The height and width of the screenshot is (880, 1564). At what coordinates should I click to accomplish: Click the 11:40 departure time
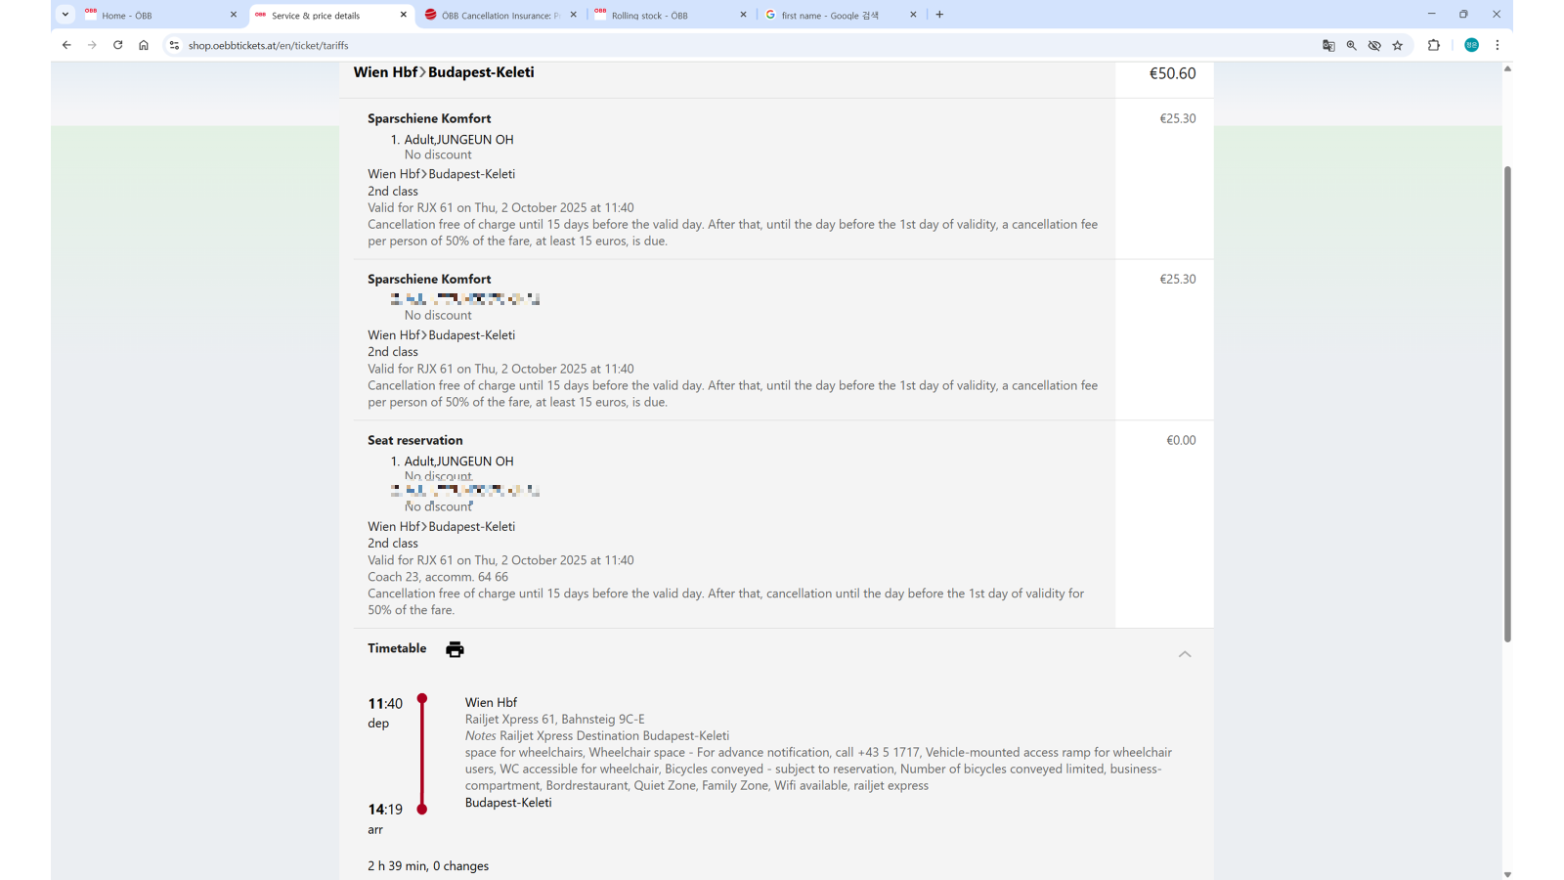(x=385, y=704)
